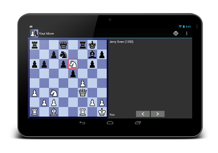Select the white knight highlighted in red
Viewport: 218px width, 153px height.
coord(73,64)
